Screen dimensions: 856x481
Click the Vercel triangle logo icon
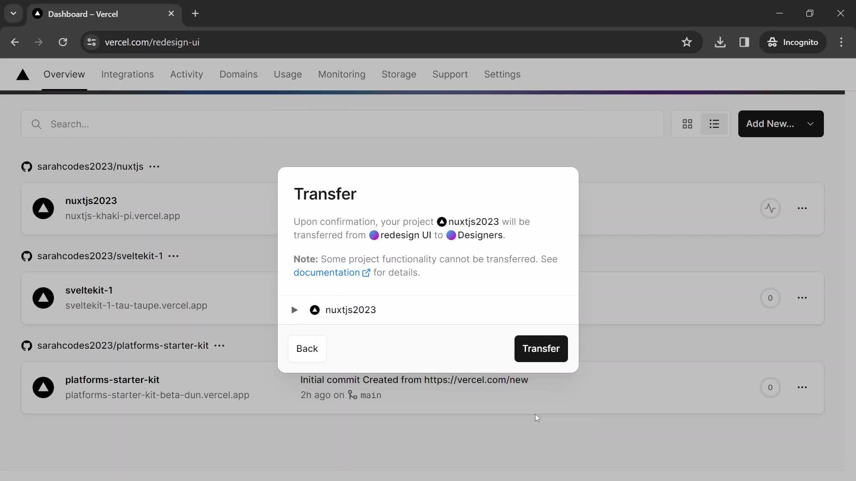tap(22, 73)
